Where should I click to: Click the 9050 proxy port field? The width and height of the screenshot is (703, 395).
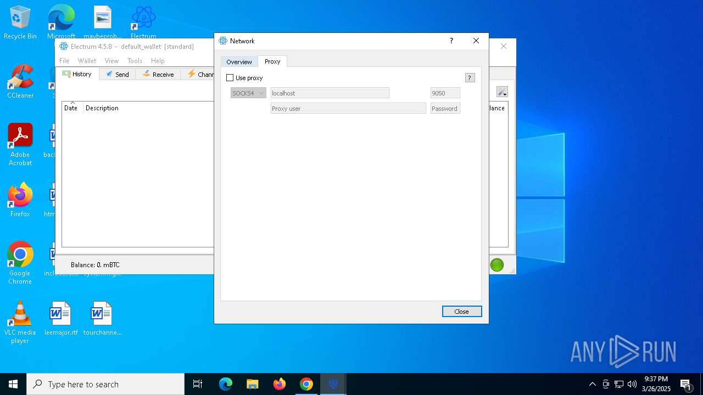click(x=445, y=93)
